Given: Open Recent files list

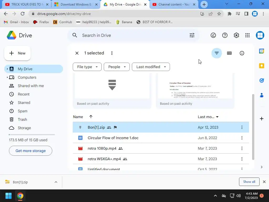Looking at the screenshot, I should pos(34,94).
